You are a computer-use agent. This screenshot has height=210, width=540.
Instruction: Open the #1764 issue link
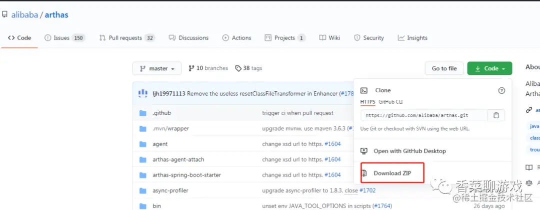tap(382, 206)
